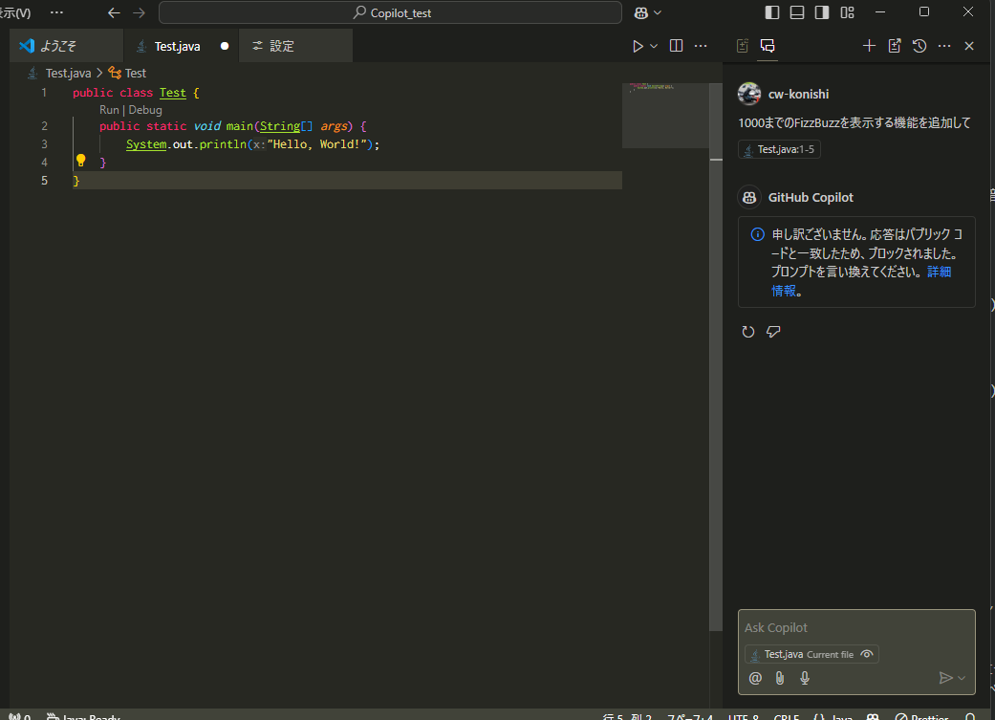
Task: Expand the Run Java dropdown arrow
Action: tap(654, 46)
